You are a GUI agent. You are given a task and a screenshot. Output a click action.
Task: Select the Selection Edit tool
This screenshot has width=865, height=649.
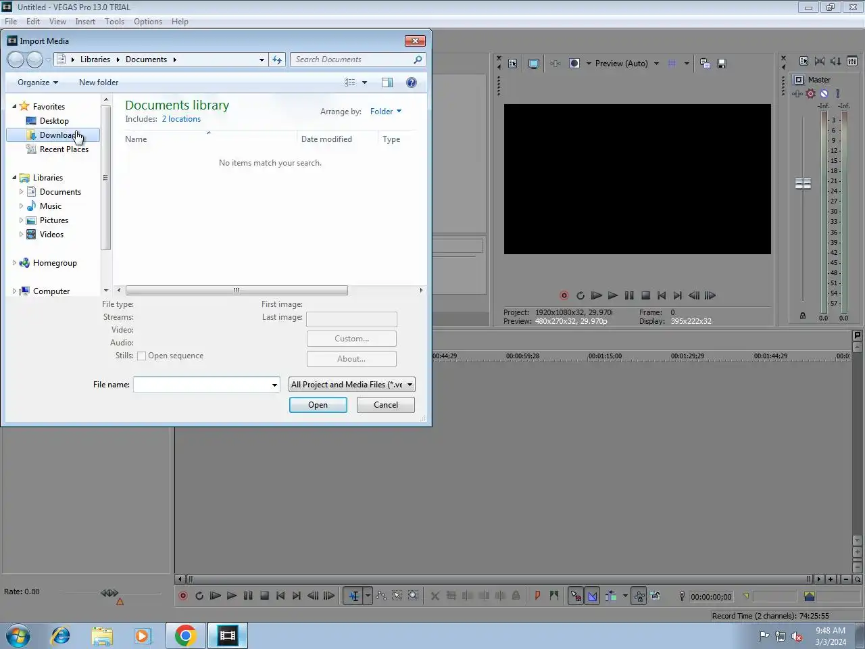(x=397, y=596)
